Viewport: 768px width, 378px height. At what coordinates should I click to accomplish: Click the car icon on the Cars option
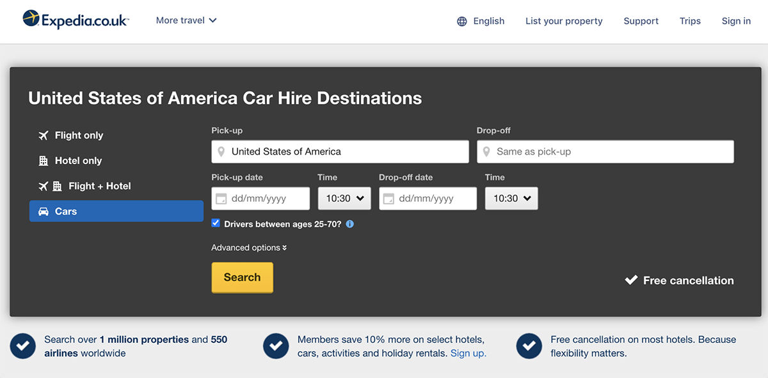click(44, 211)
